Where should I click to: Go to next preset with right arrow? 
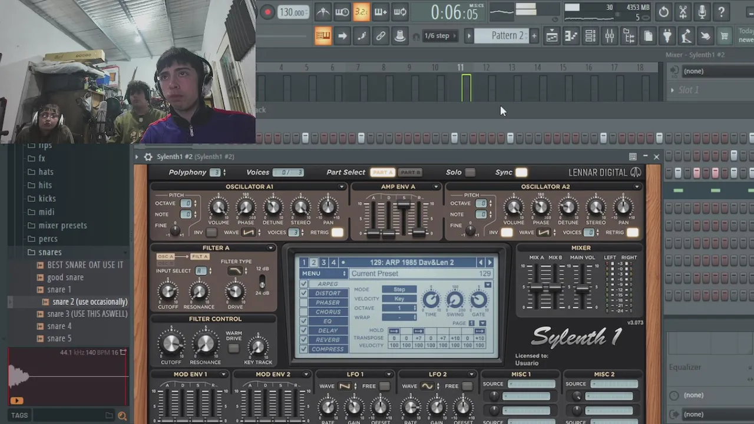coord(490,263)
